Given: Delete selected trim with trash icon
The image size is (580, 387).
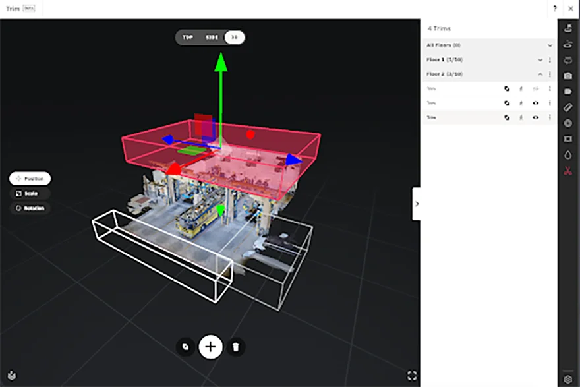Looking at the screenshot, I should click(x=236, y=346).
